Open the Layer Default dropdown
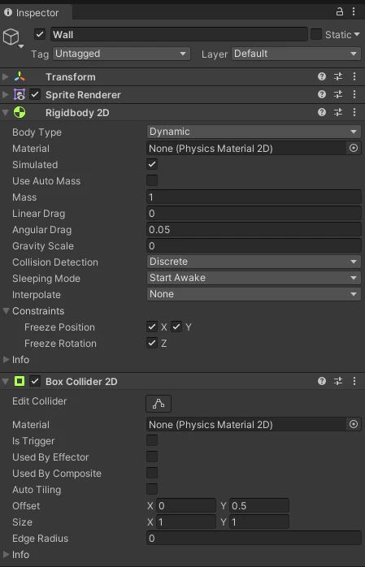 [x=296, y=54]
